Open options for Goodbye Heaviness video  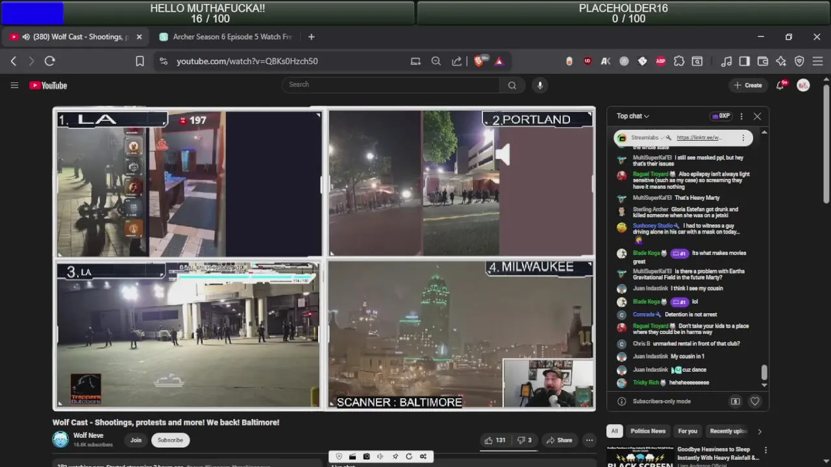point(765,450)
